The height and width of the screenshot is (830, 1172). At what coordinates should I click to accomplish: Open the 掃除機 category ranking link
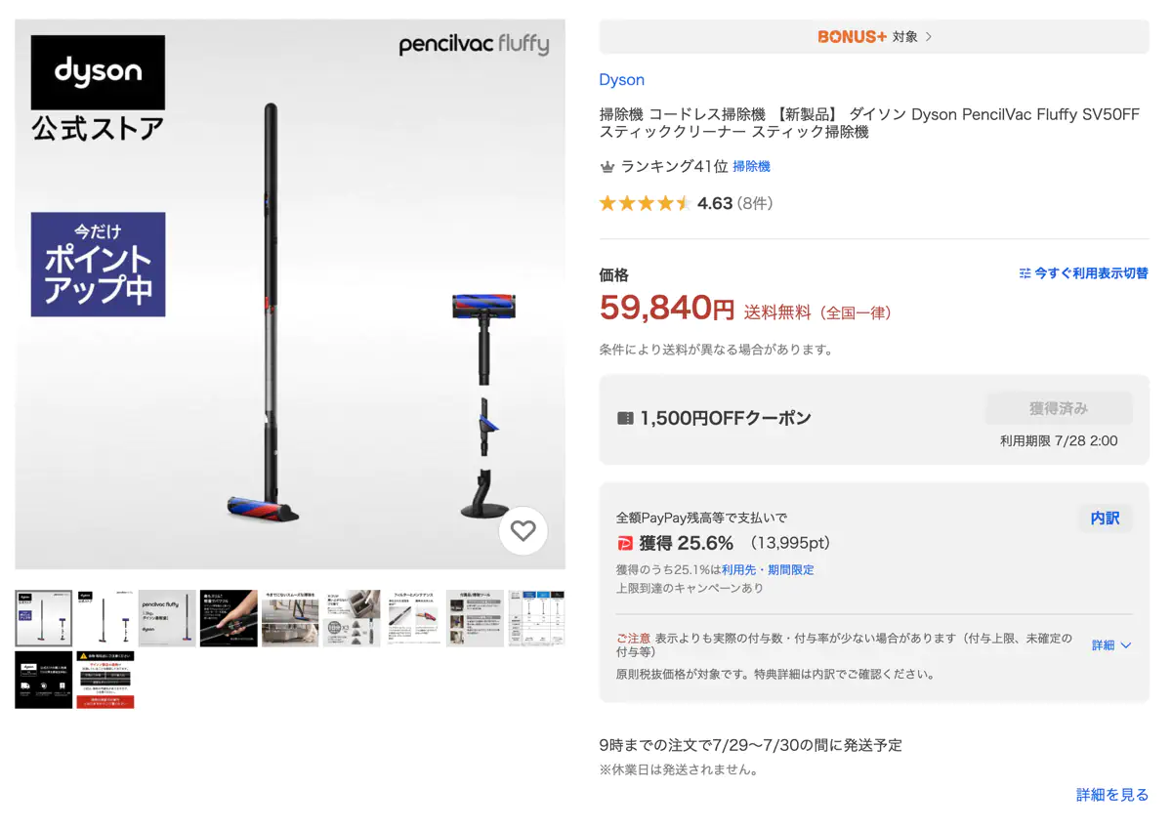click(x=752, y=167)
